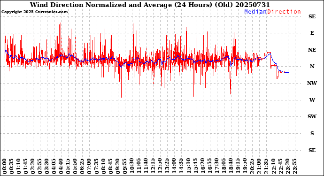Image resolution: width=324 pixels, height=176 pixels.
Task: Click the 09:55 time label
Action: [x=125, y=166]
